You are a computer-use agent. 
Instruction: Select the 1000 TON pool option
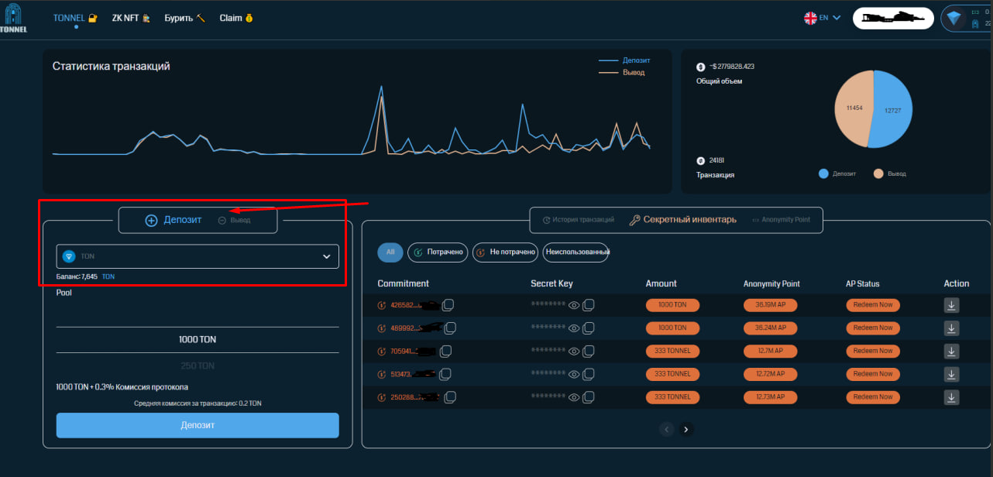[198, 340]
